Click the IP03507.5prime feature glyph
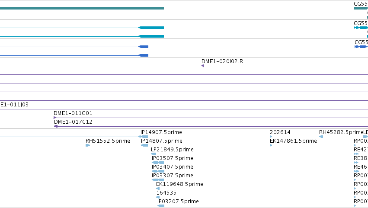368x208 pixels. (158, 163)
